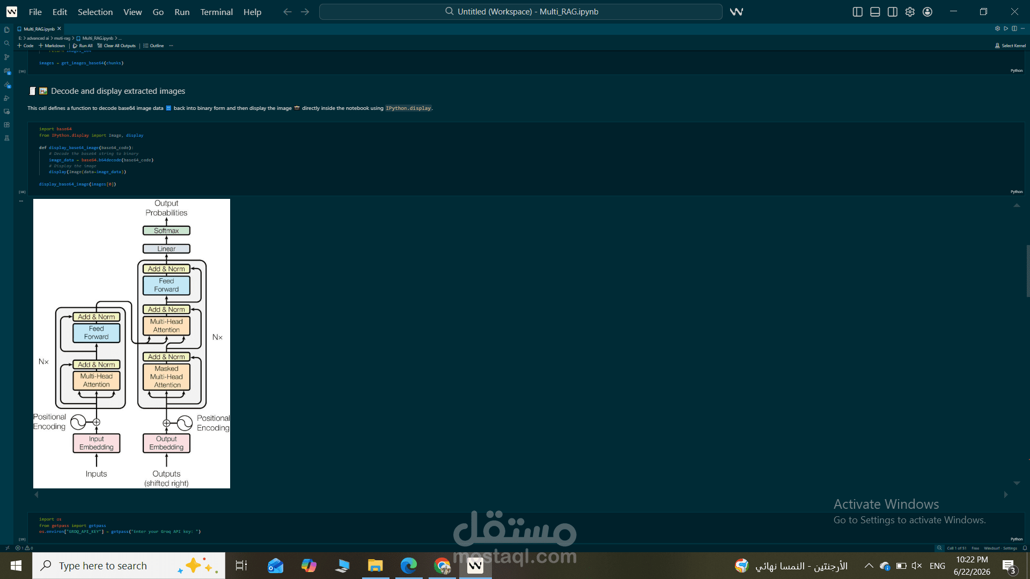This screenshot has width=1030, height=579.
Task: Click 'Cell 1 of 51' in the status bar
Action: 957,548
